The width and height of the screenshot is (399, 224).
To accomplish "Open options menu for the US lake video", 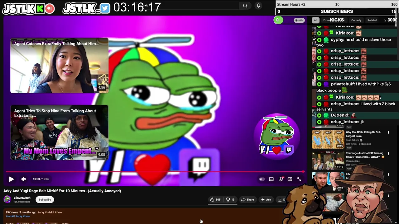I will [388, 133].
